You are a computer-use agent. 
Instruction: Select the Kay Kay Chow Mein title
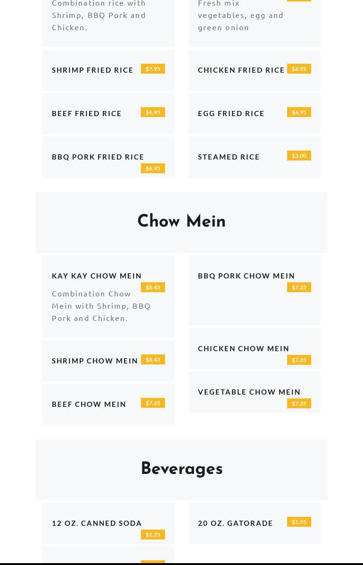[97, 276]
